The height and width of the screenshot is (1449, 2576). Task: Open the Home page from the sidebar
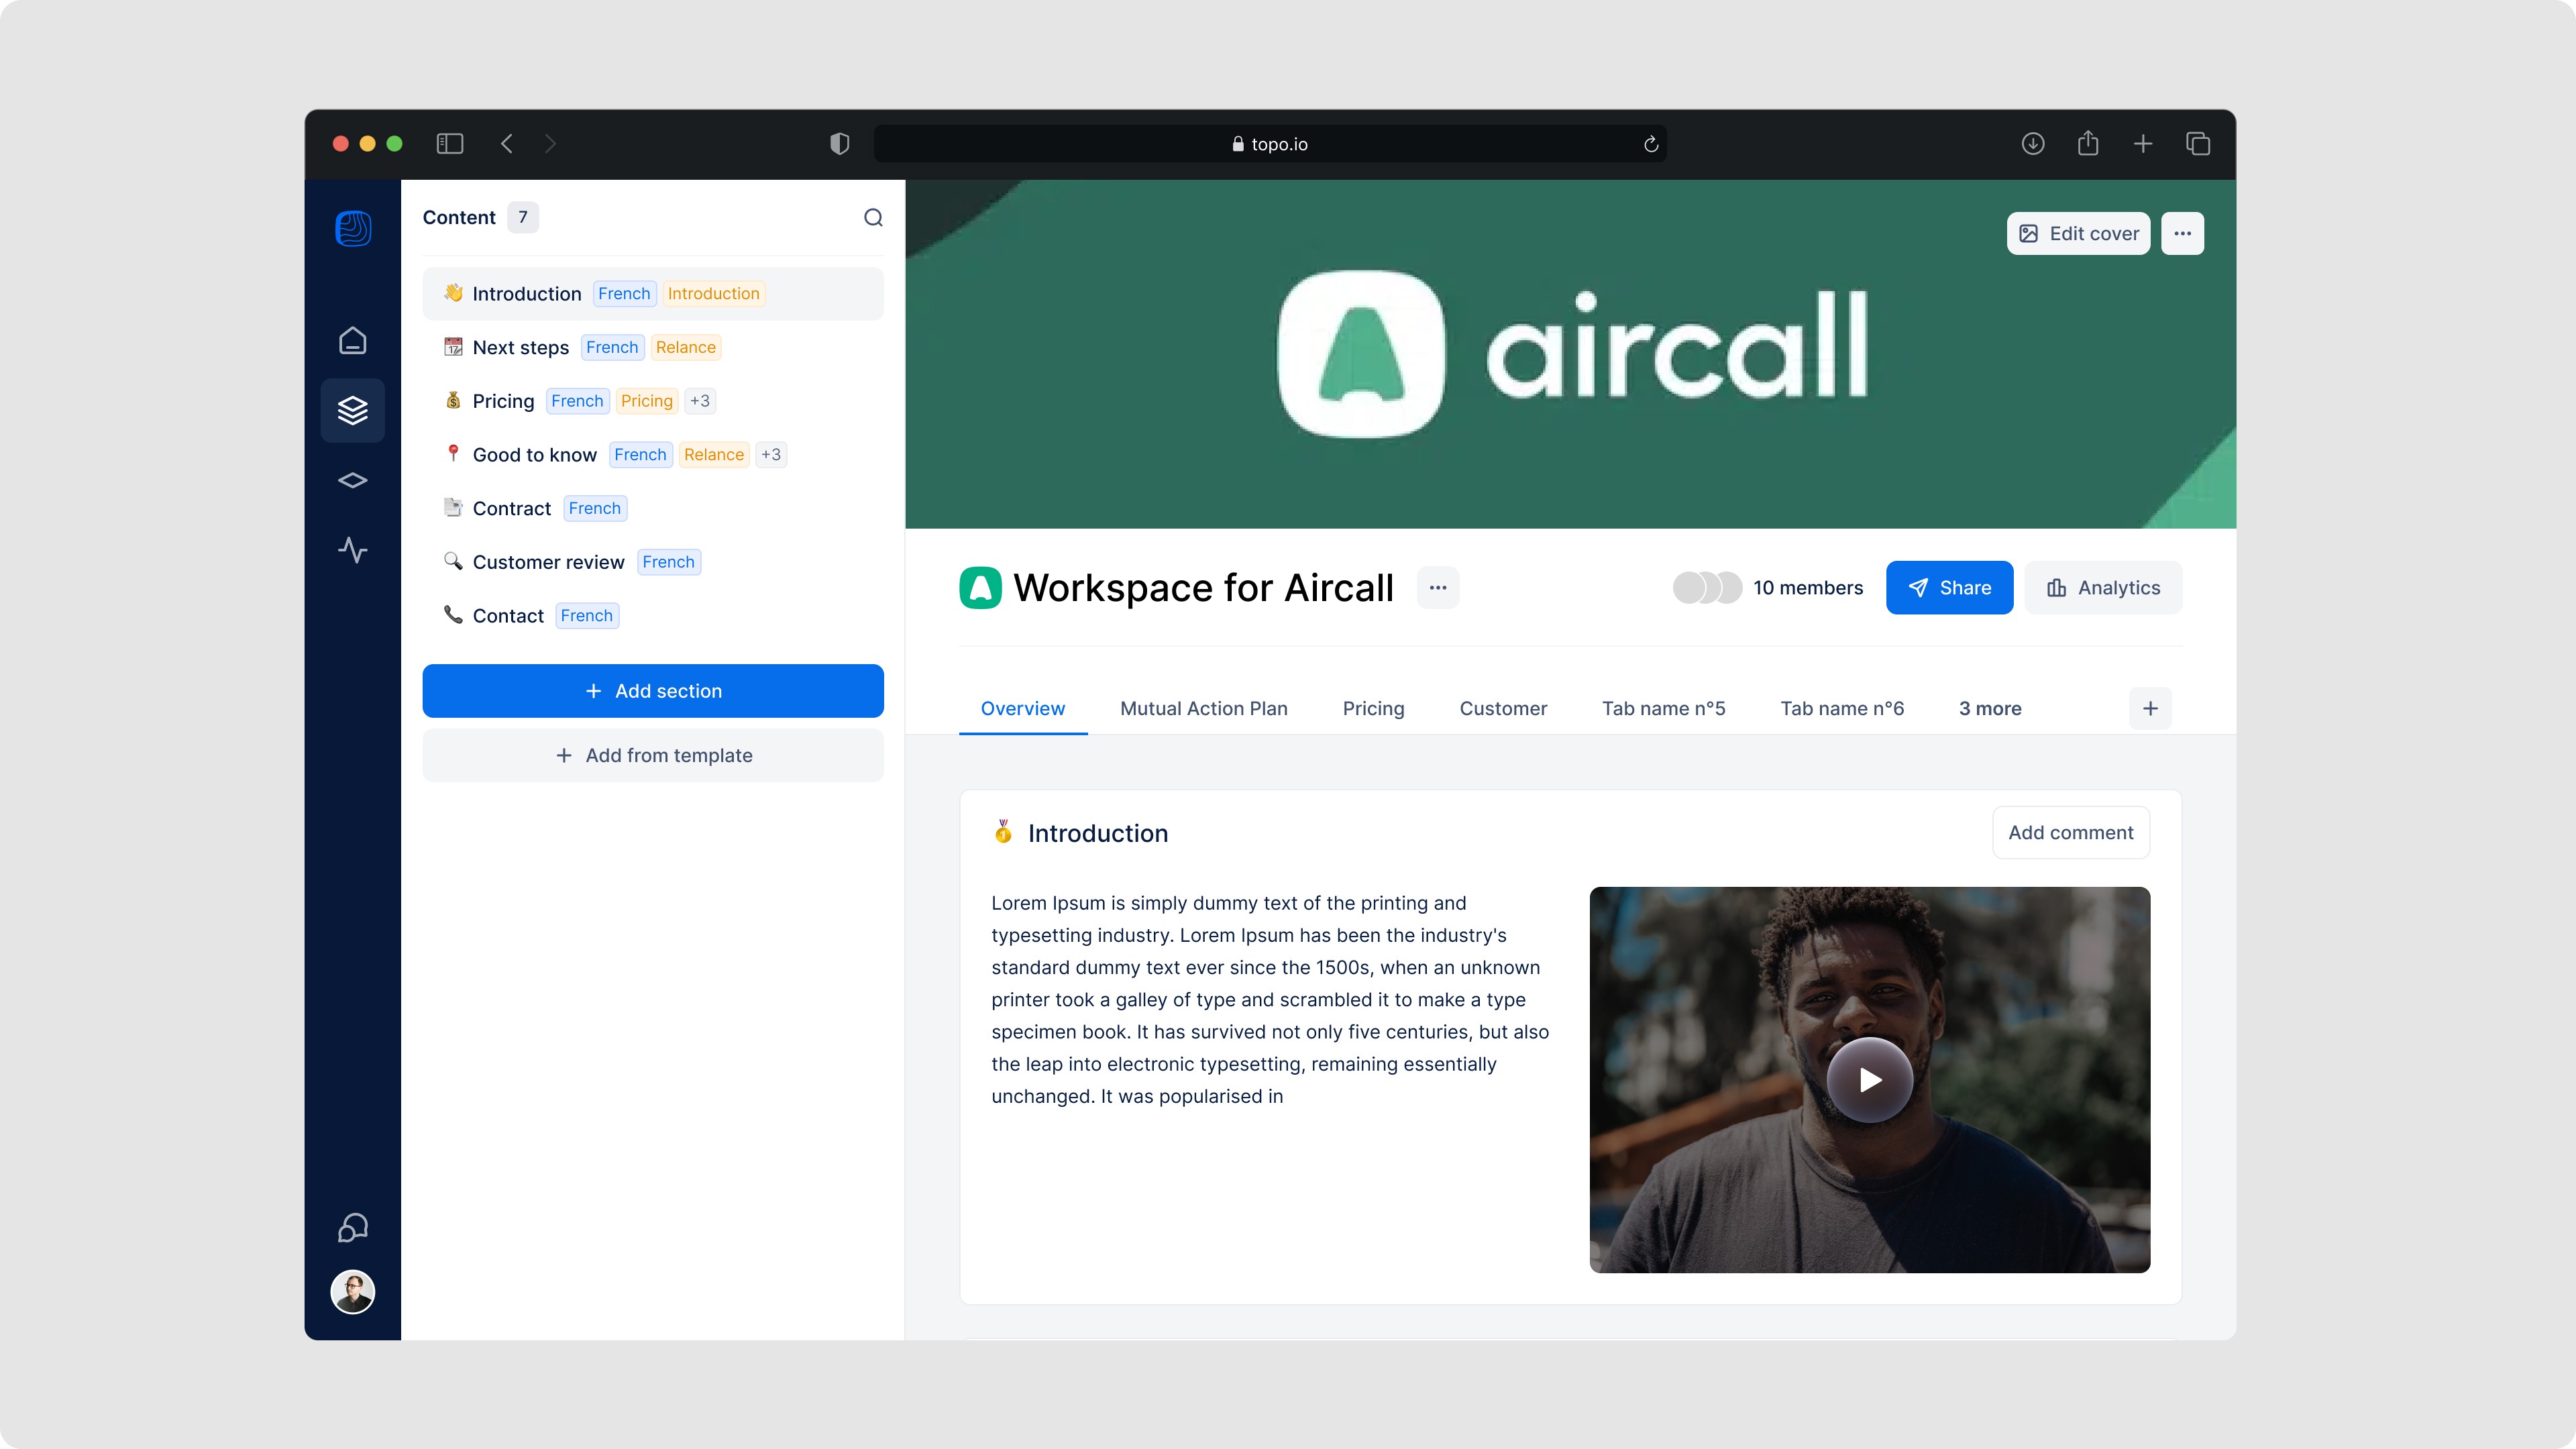(x=353, y=341)
